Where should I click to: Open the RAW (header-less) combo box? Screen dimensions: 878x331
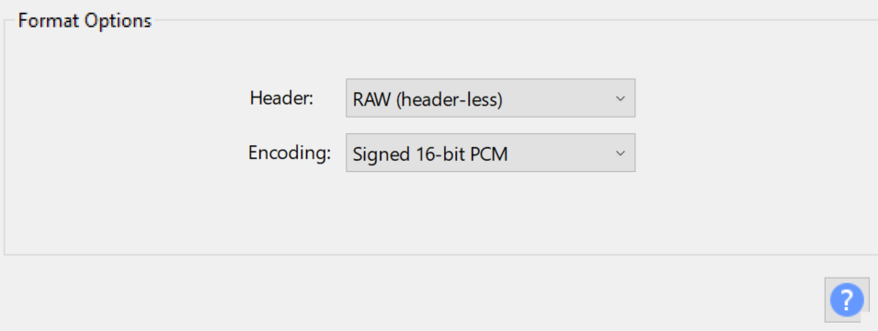coord(491,98)
